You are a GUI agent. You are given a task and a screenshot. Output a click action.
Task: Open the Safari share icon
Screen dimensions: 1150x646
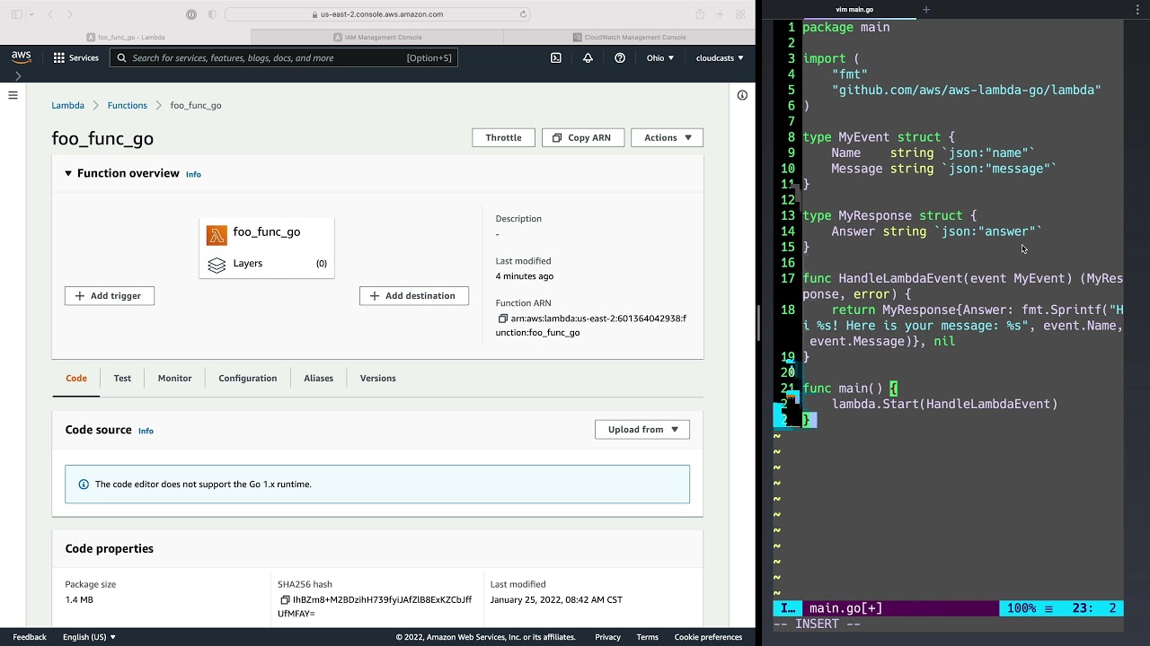(x=700, y=14)
